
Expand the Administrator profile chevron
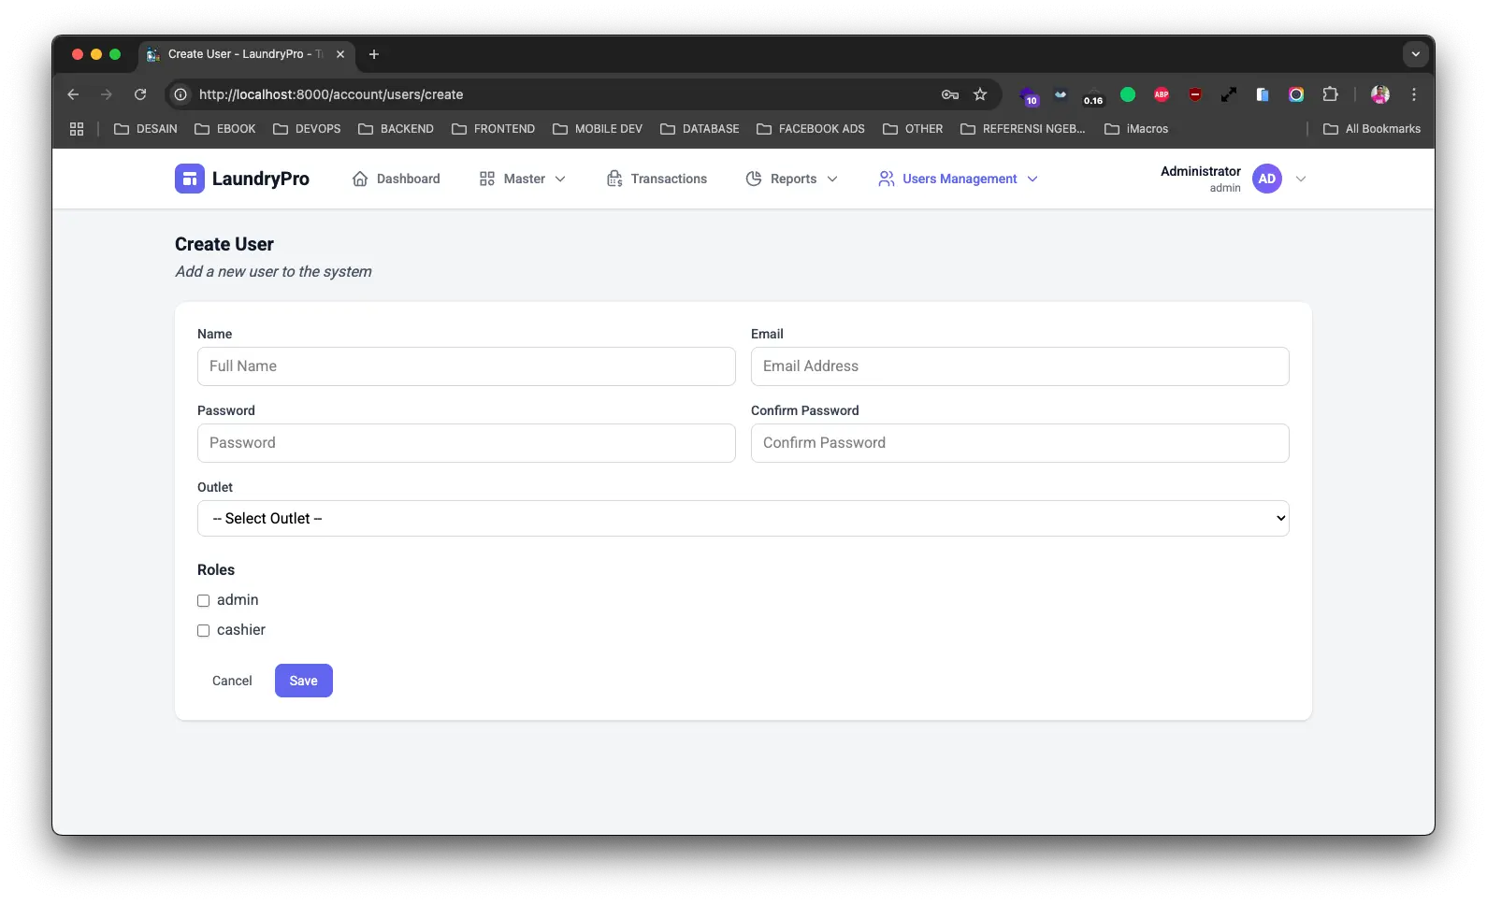click(1301, 179)
